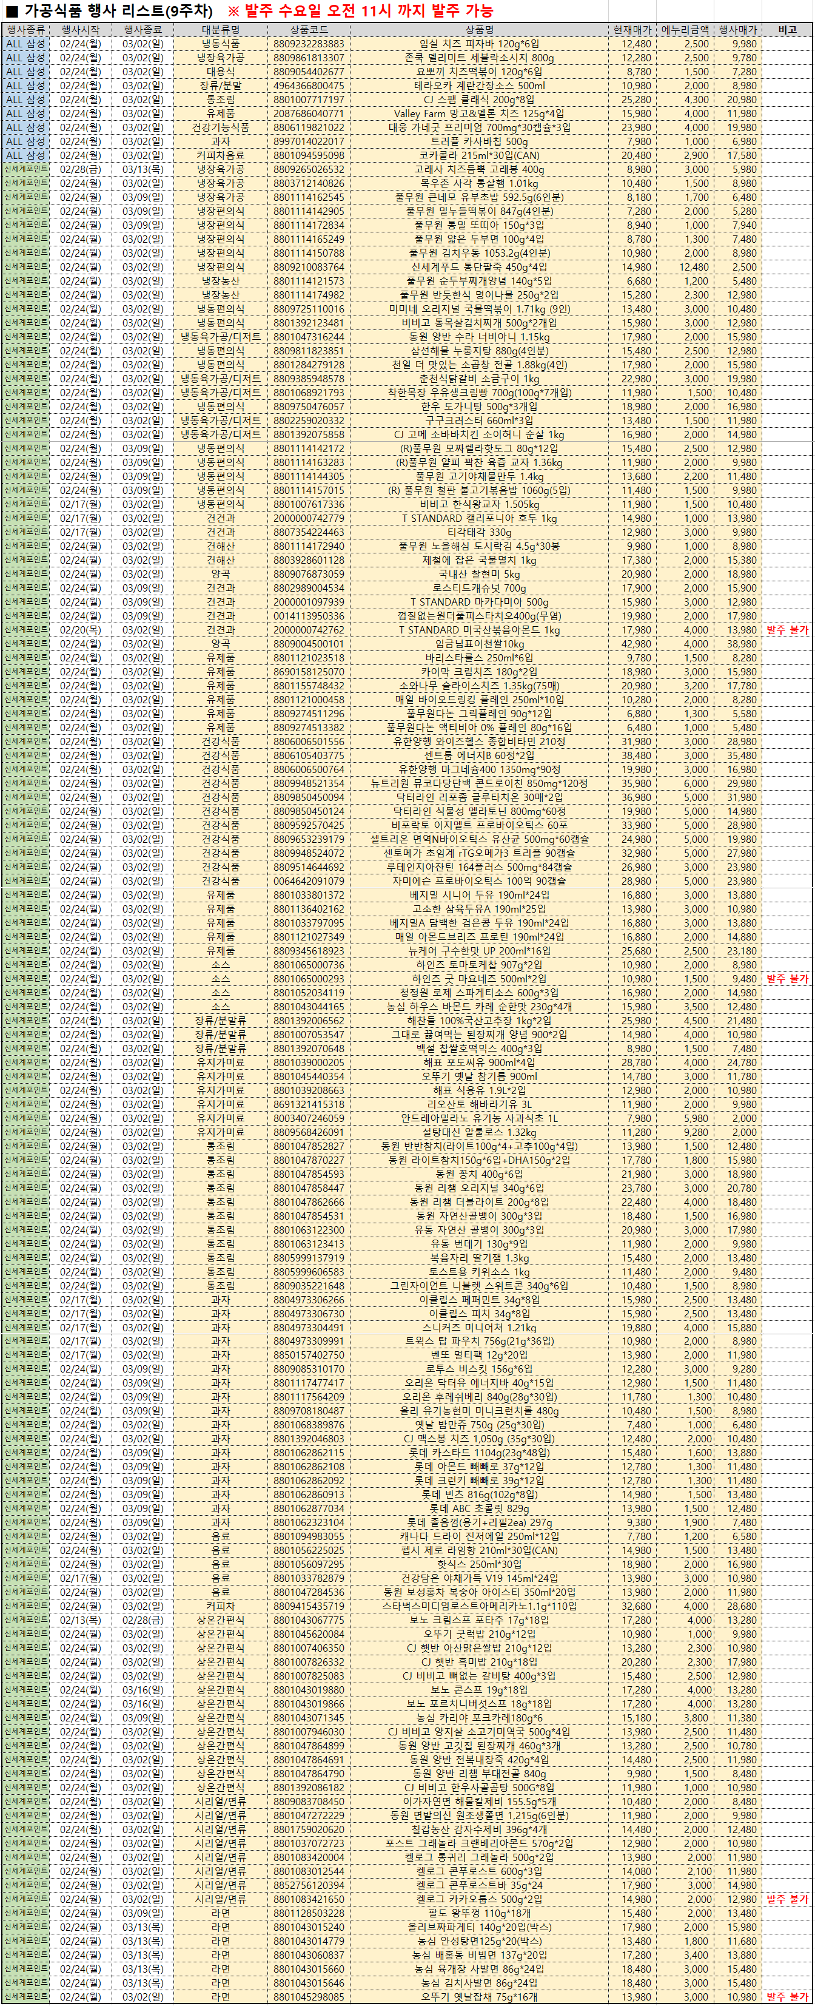The width and height of the screenshot is (815, 2006).
Task: Select cell 칠갑농산 감자수제비 396g*4개
Action: 480,1830
